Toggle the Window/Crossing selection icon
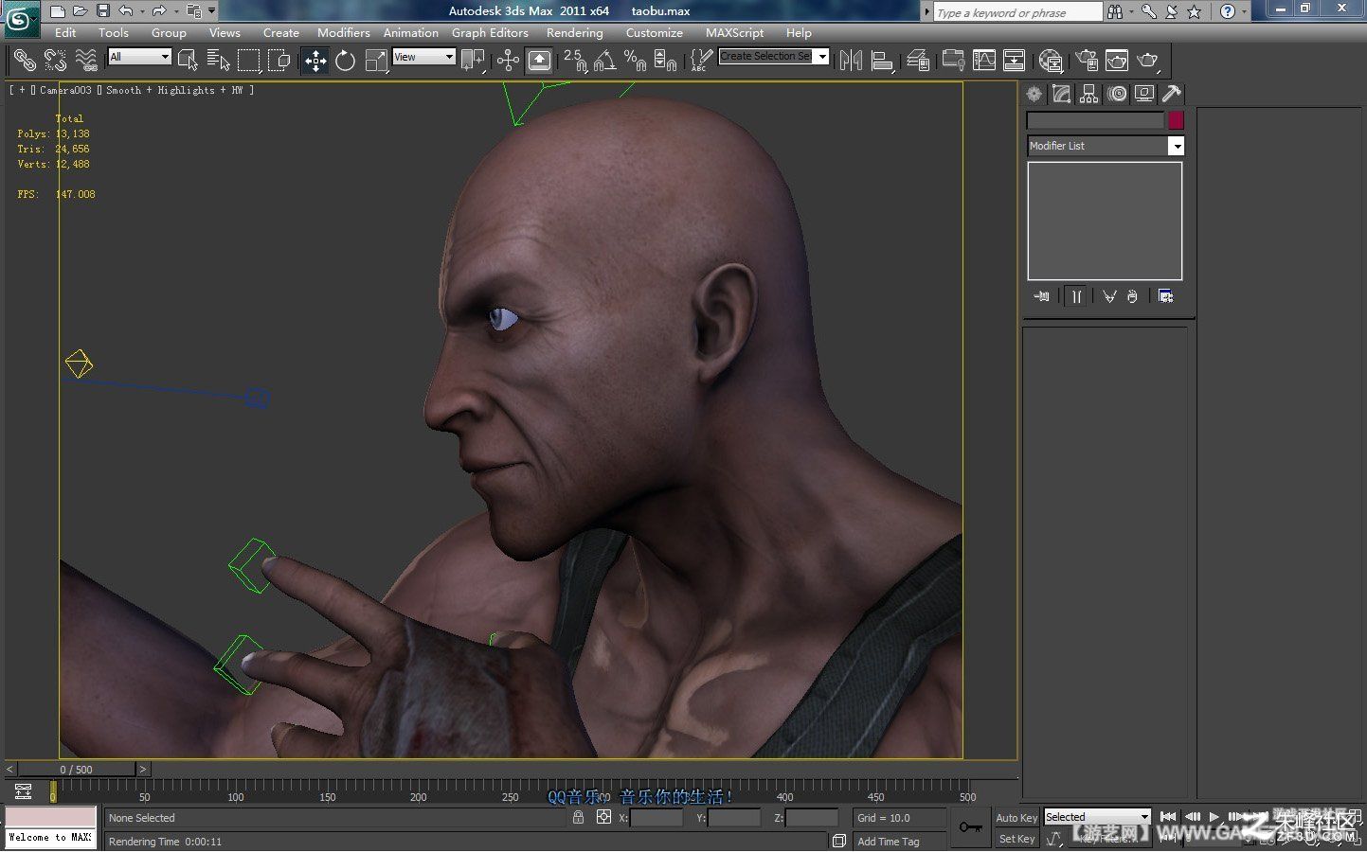This screenshot has height=852, width=1367. [279, 61]
